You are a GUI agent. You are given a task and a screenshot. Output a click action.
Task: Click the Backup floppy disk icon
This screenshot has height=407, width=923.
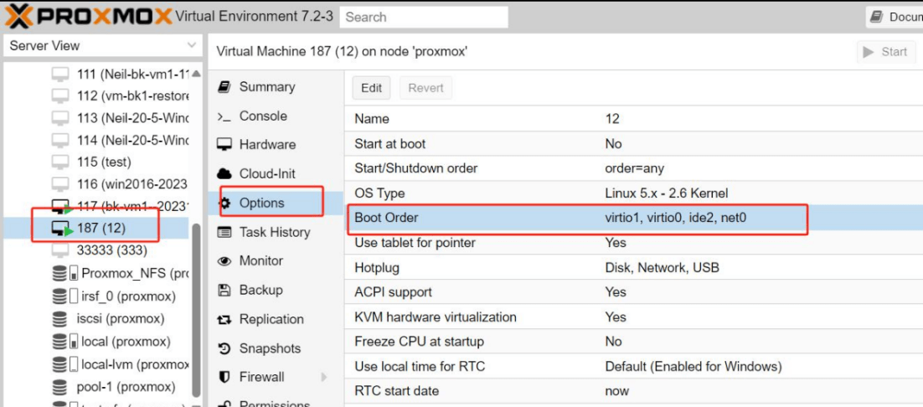click(x=224, y=290)
